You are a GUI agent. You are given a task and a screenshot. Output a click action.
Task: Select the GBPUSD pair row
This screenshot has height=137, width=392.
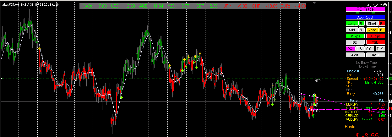(365, 115)
